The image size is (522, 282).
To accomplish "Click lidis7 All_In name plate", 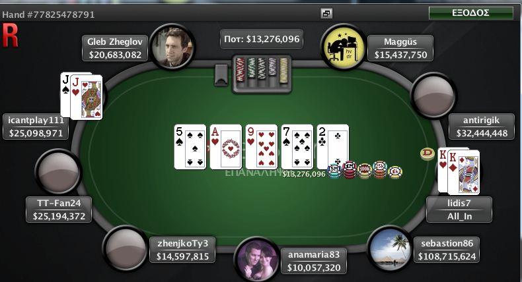I will click(459, 210).
